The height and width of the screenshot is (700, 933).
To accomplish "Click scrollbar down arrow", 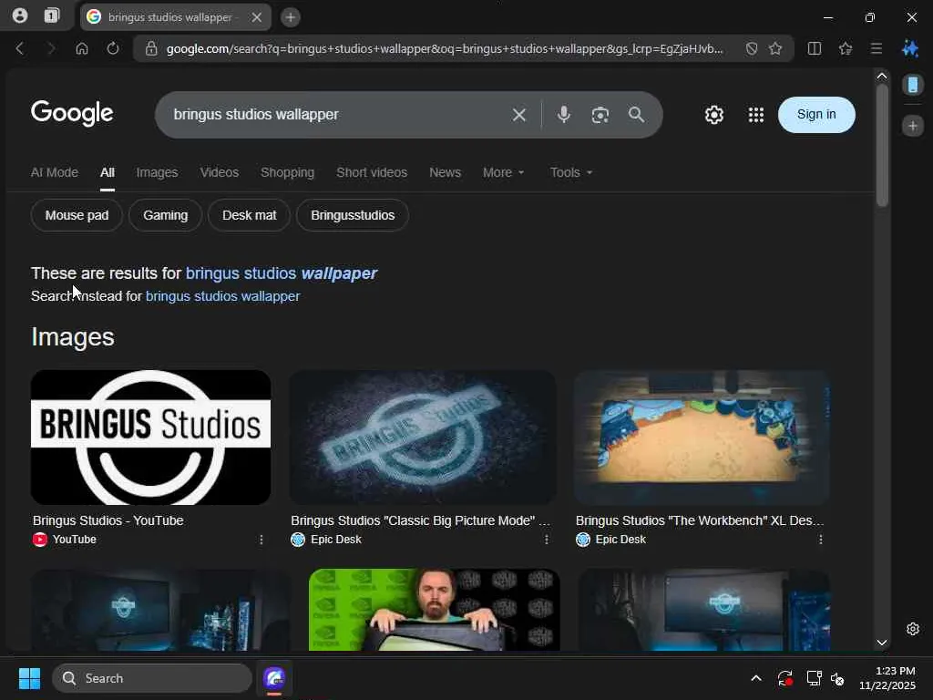I will pos(882,643).
